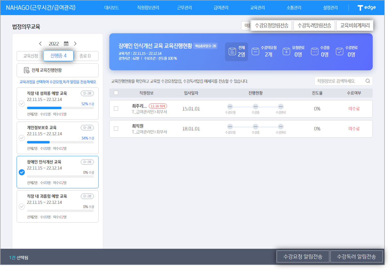The width and height of the screenshot is (392, 272).
Task: Click the document icon in 전체 교육진행현황
Action: click(x=26, y=70)
